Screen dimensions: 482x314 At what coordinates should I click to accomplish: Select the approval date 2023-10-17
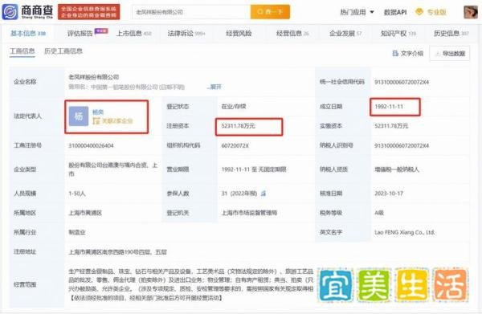pyautogui.click(x=389, y=194)
